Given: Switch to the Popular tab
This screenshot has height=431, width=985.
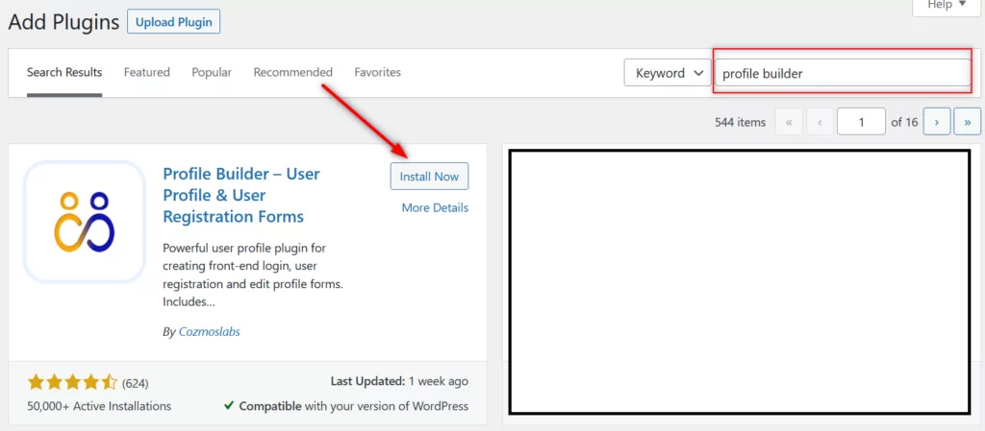Looking at the screenshot, I should click(212, 73).
